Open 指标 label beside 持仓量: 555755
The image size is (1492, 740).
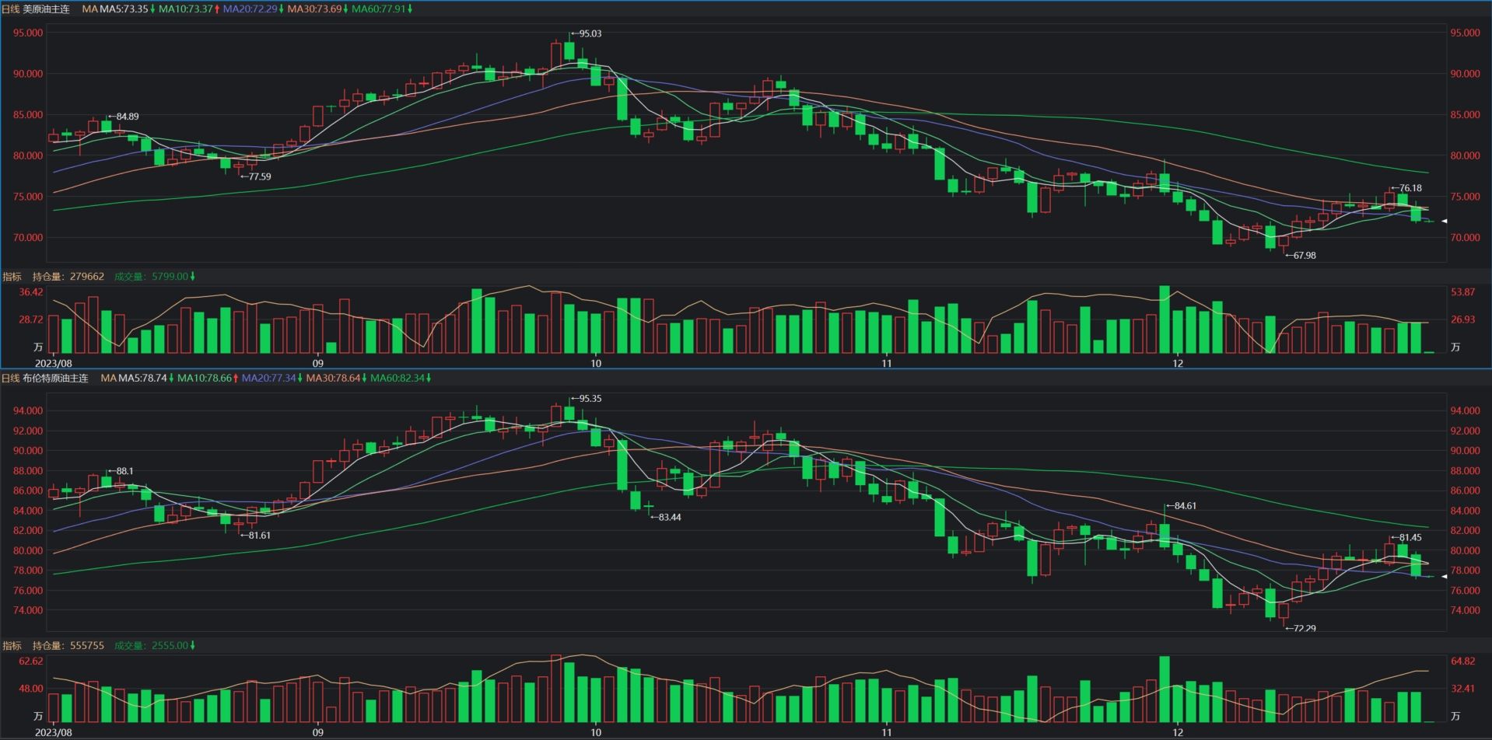click(x=12, y=646)
